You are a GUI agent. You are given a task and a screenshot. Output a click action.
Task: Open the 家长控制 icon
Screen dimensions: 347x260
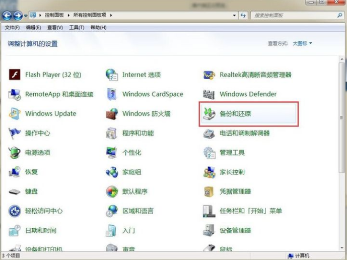pos(209,172)
